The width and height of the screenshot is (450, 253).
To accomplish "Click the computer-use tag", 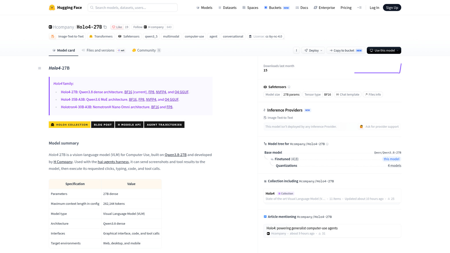I will point(194,36).
